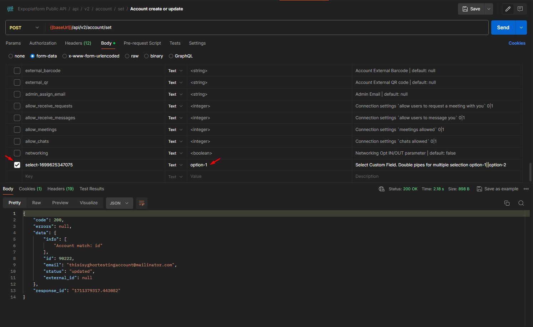Switch to the Headers (12) request tab
This screenshot has width=533, height=327.
[78, 43]
